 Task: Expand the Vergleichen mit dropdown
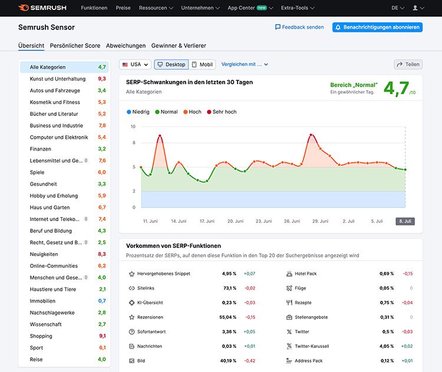coord(245,64)
